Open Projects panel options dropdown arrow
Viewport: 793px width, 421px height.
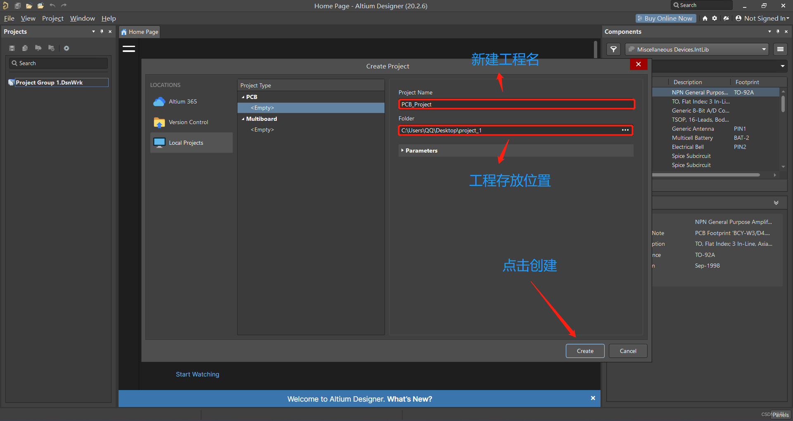[x=93, y=32]
